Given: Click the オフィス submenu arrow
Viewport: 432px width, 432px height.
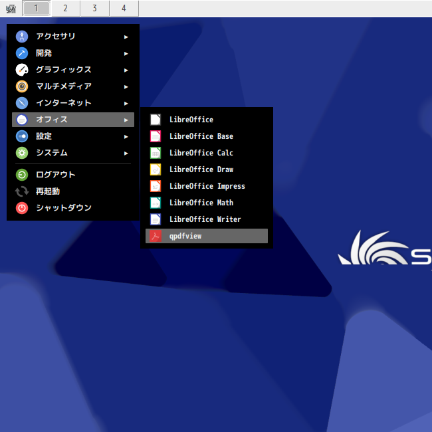Looking at the screenshot, I should 126,120.
